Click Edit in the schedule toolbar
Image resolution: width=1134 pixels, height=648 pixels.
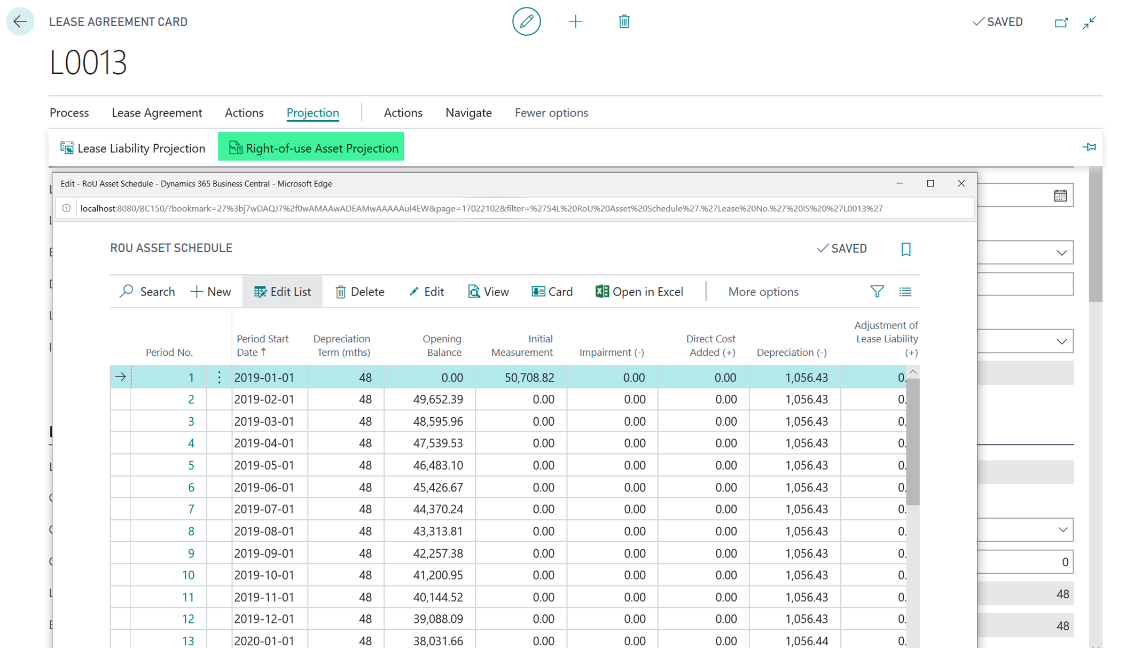point(426,292)
